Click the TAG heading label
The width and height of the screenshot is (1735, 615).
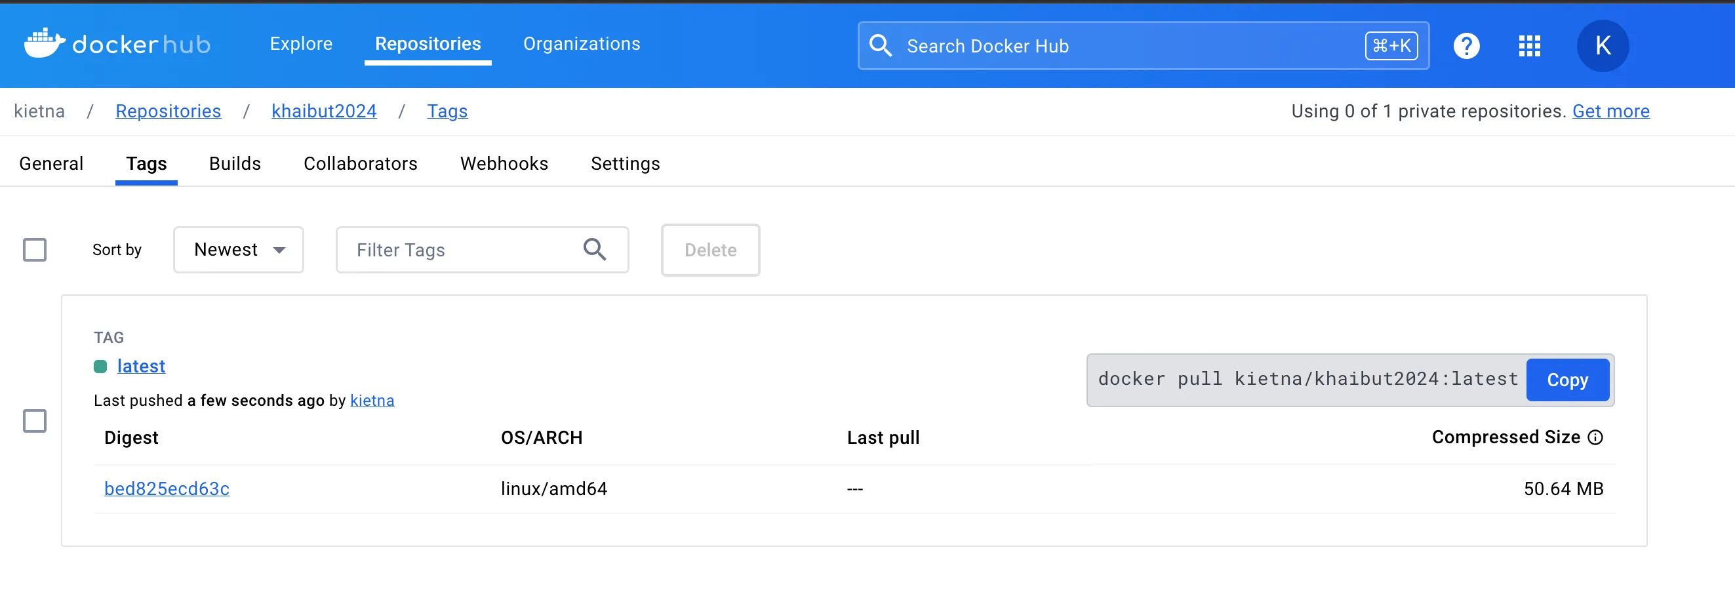click(108, 338)
